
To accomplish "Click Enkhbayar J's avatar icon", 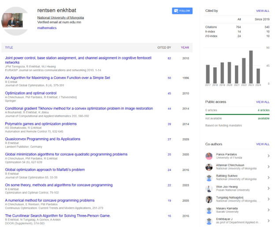I will (209, 220).
